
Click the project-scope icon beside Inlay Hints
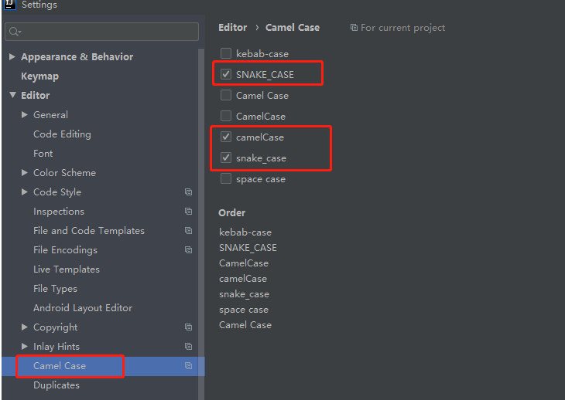[x=188, y=347]
